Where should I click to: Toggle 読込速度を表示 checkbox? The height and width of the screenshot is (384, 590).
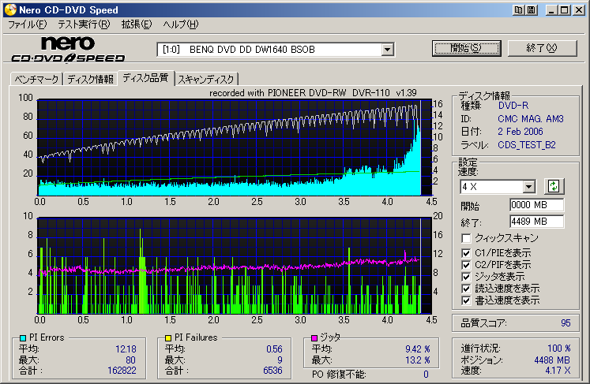click(x=466, y=289)
